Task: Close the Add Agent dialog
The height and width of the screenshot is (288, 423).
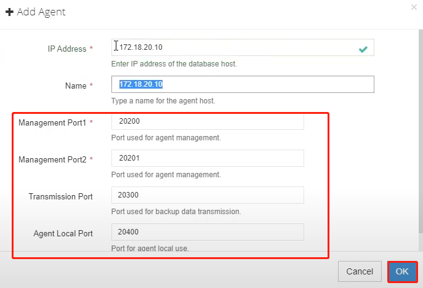Action: click(414, 7)
